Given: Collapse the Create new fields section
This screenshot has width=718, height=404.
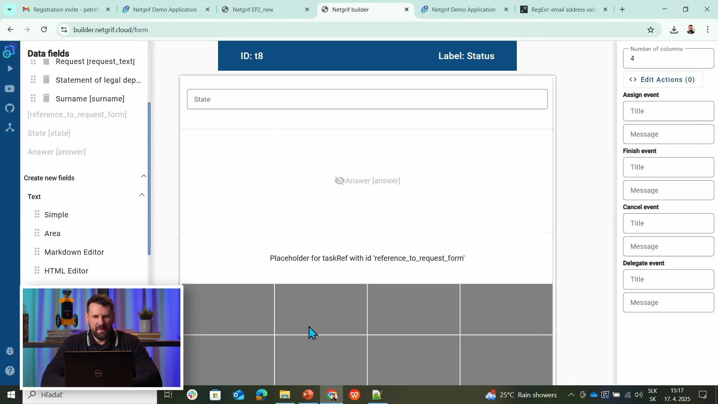Looking at the screenshot, I should [144, 176].
